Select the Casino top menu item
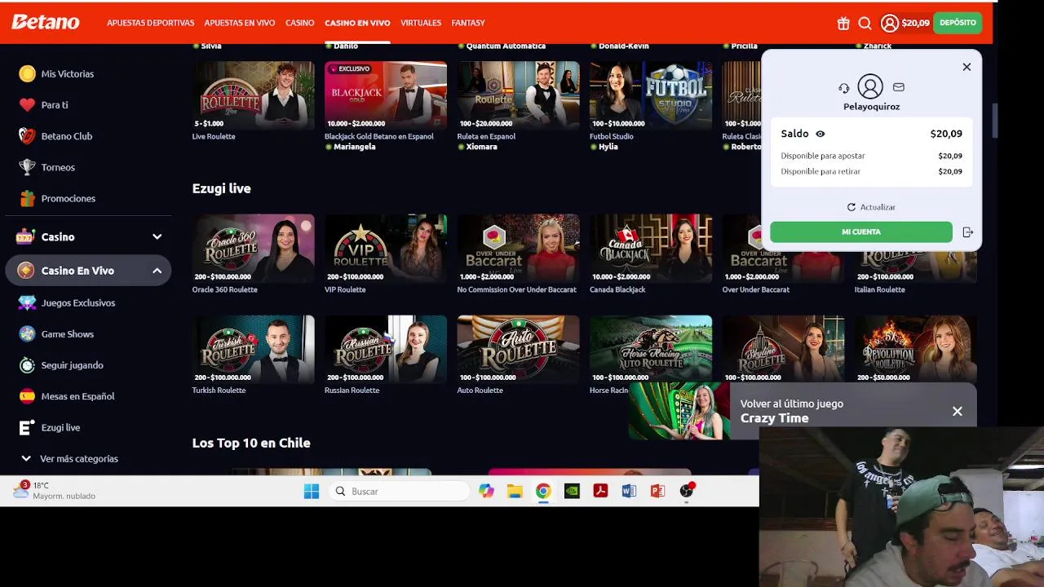1044x587 pixels. coord(299,23)
